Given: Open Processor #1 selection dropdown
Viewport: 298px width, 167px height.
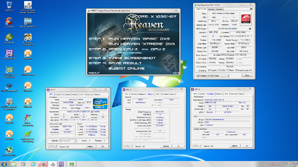Looking at the screenshot, I should 68,141.
